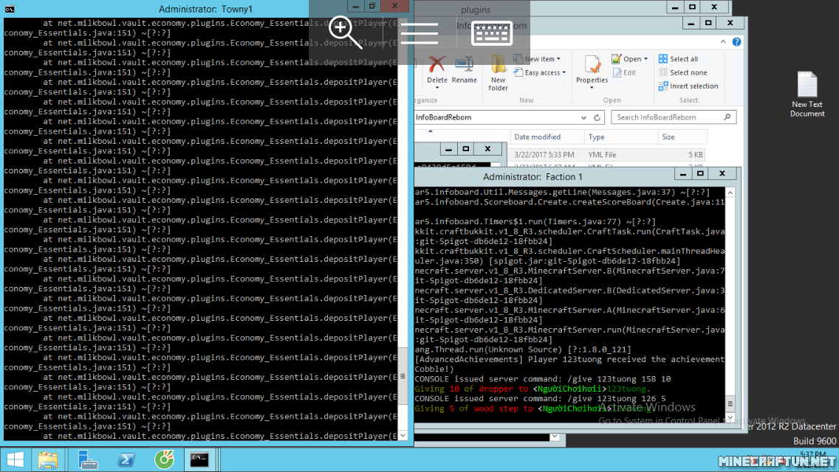
Task: Create a New folder from ribbon
Action: 499,72
